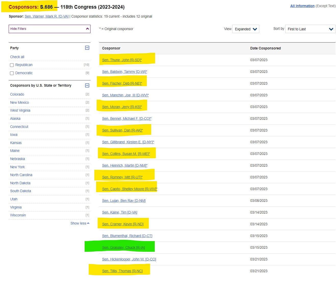336x289 pixels.
Task: Open Sen. Lujan, Ben Ray link
Action: pyautogui.click(x=124, y=201)
